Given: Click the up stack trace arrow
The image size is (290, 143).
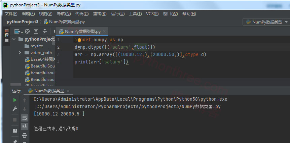Looking at the screenshot, I should coord(25,100).
